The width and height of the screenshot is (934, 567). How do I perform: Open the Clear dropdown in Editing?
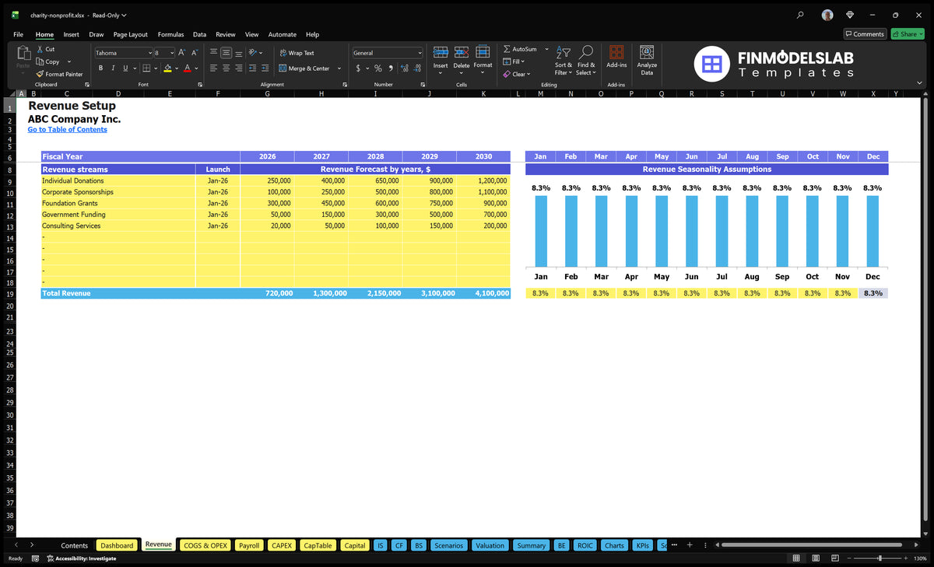(x=517, y=74)
